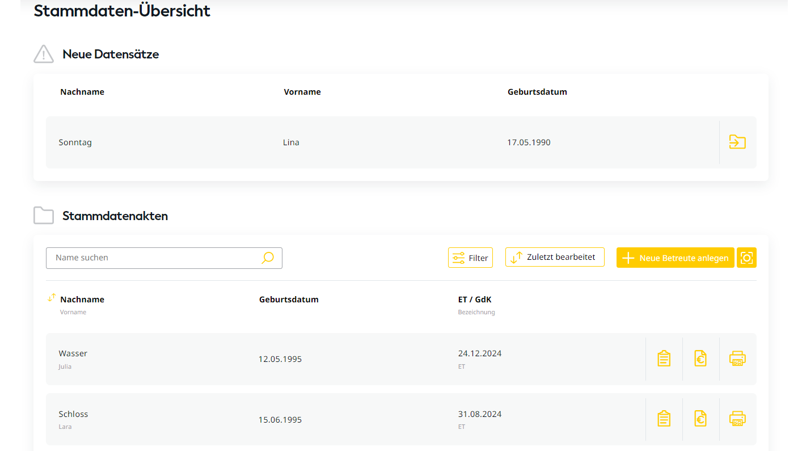
Task: Click the Geburtsdatum column header in Stammdatenakten
Action: pos(289,300)
